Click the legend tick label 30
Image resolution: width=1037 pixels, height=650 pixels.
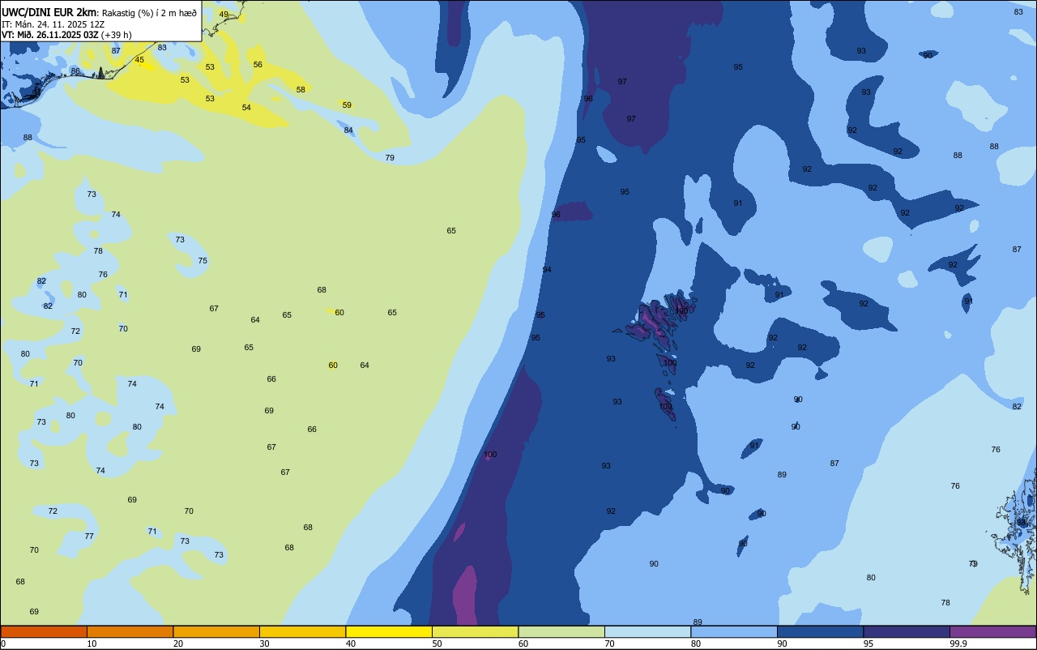point(264,644)
